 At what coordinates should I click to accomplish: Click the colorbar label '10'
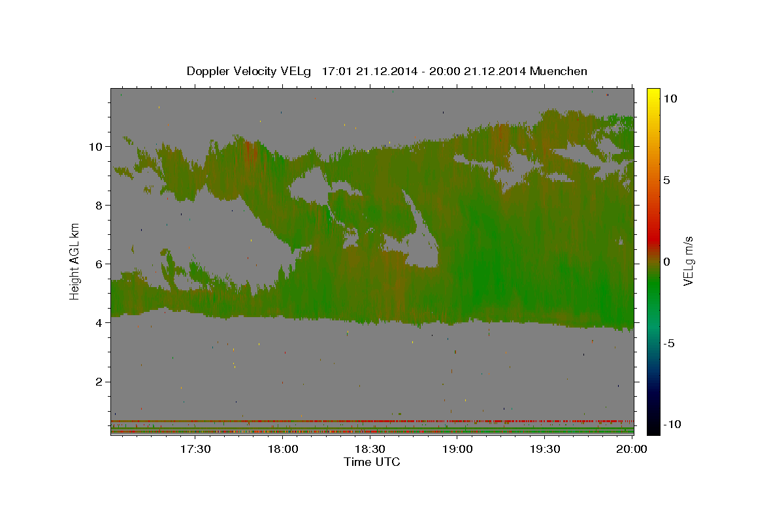click(670, 98)
